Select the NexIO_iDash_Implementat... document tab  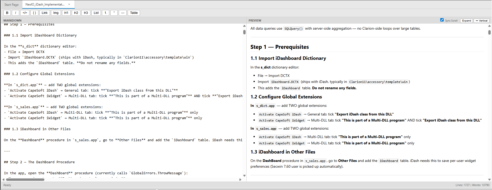point(45,4)
